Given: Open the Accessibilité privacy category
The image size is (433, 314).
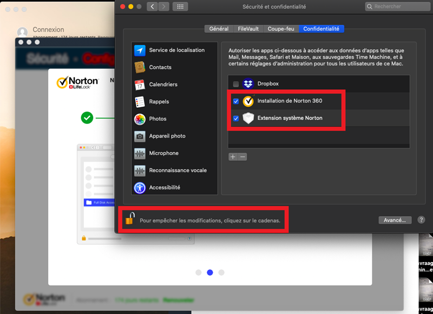Looking at the screenshot, I should (x=174, y=187).
